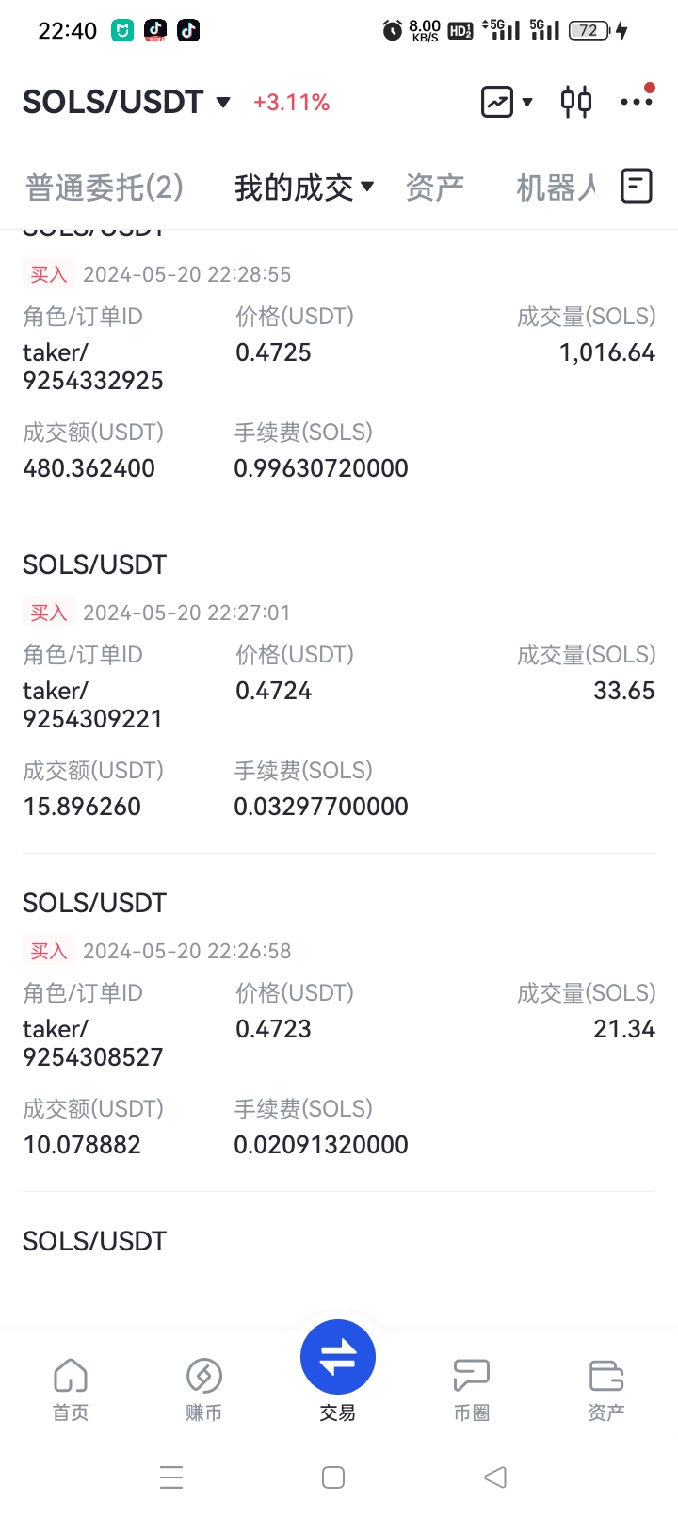The image size is (678, 1519).
Task: Switch to 普通委托(2) tab
Action: [105, 188]
